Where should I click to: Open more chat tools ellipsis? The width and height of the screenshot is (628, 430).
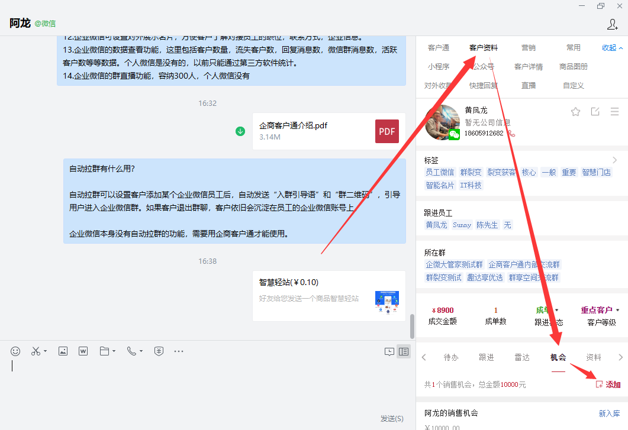pyautogui.click(x=179, y=351)
